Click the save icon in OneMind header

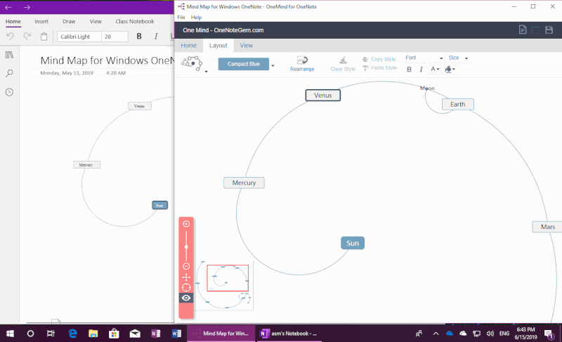[x=549, y=29]
